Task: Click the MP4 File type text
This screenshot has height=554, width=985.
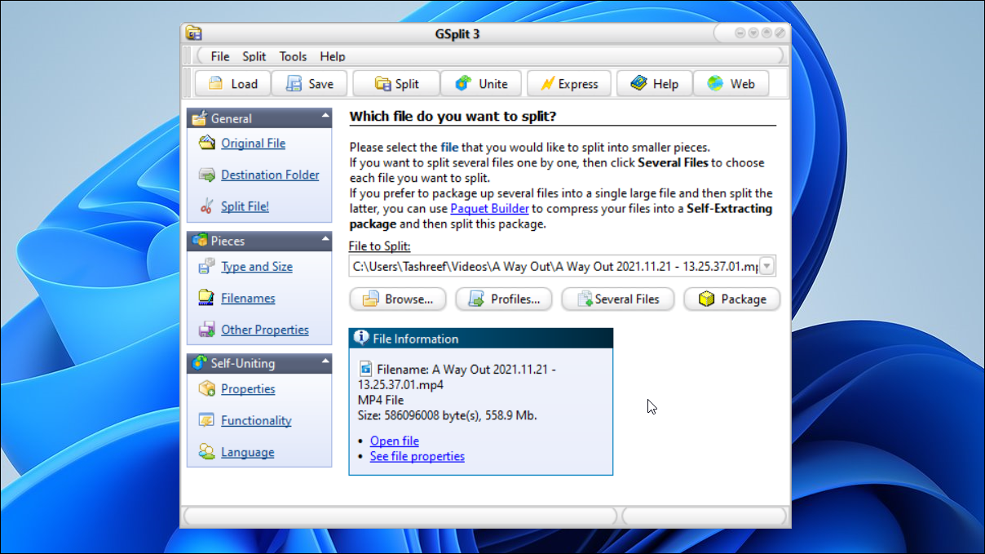Action: (x=381, y=401)
